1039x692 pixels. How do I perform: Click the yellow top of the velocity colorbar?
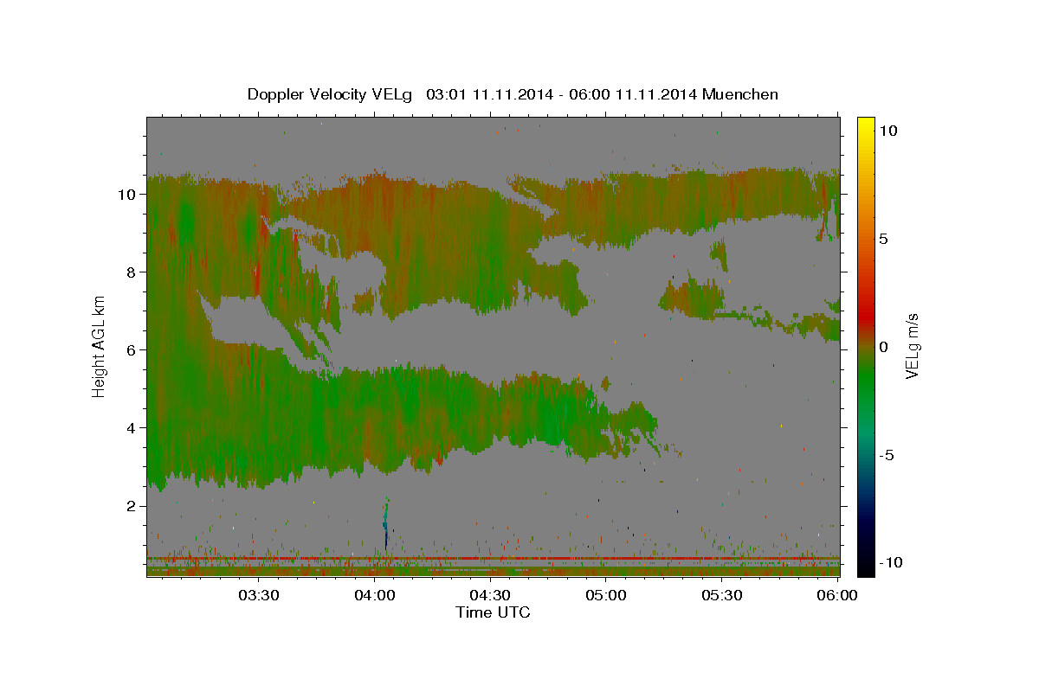pos(865,125)
